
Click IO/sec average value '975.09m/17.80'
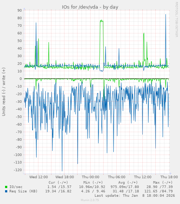click(125, 187)
